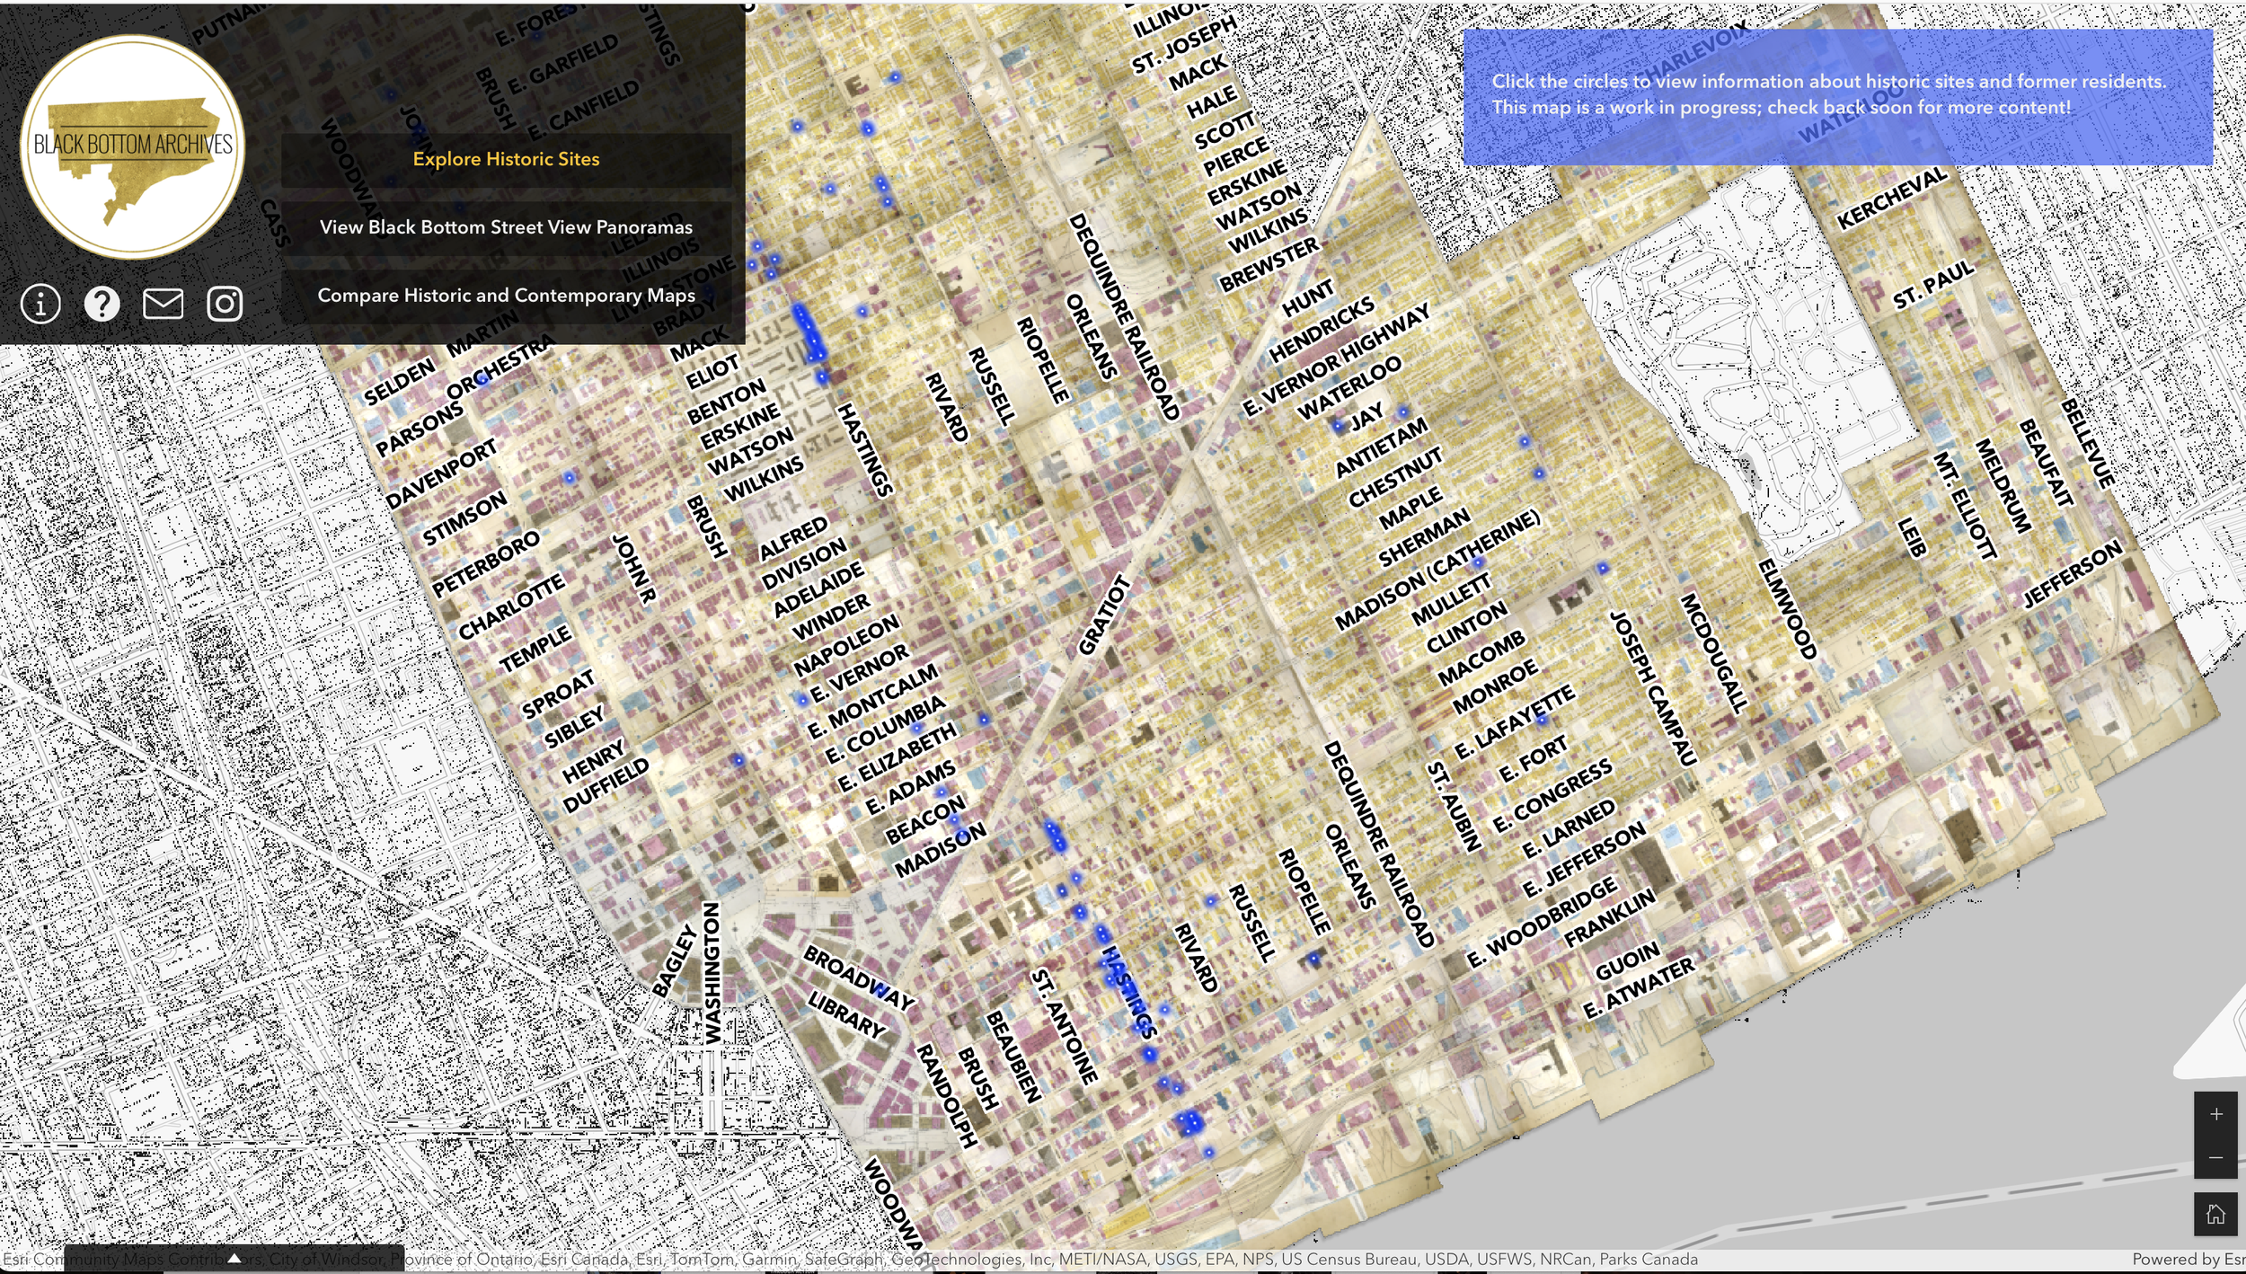Click the DEQUINDRE RAILROAD label near ORLEANS top
Image resolution: width=2246 pixels, height=1274 pixels.
pyautogui.click(x=1124, y=316)
